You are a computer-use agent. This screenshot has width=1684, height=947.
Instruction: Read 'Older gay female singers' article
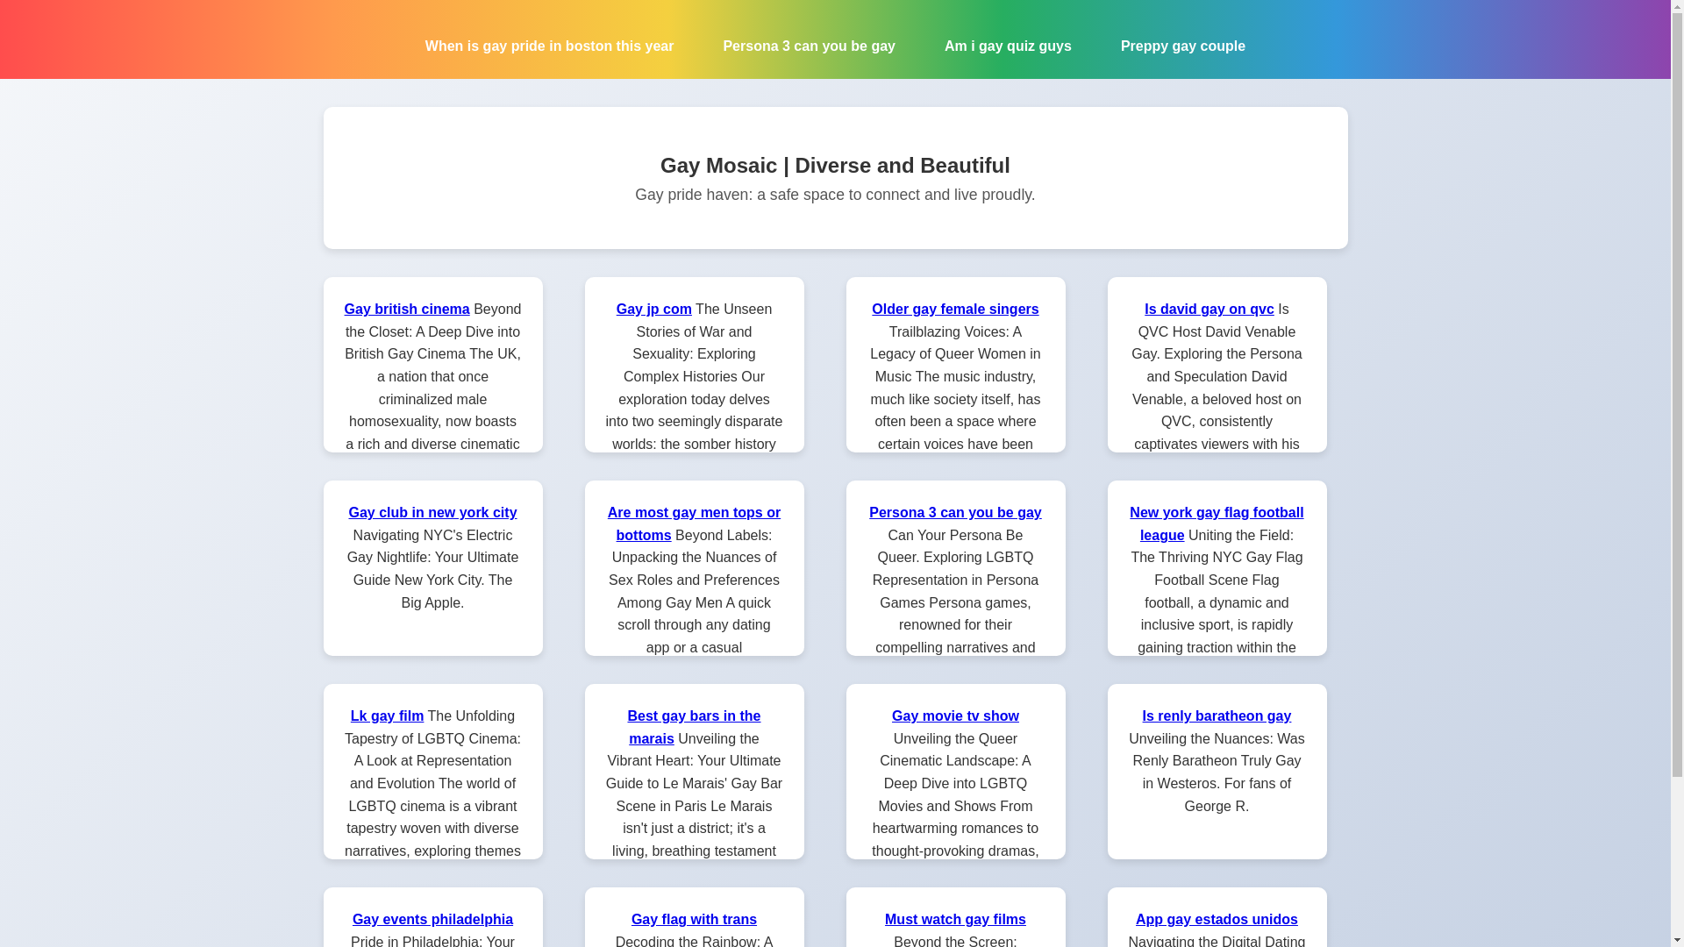pyautogui.click(x=955, y=309)
